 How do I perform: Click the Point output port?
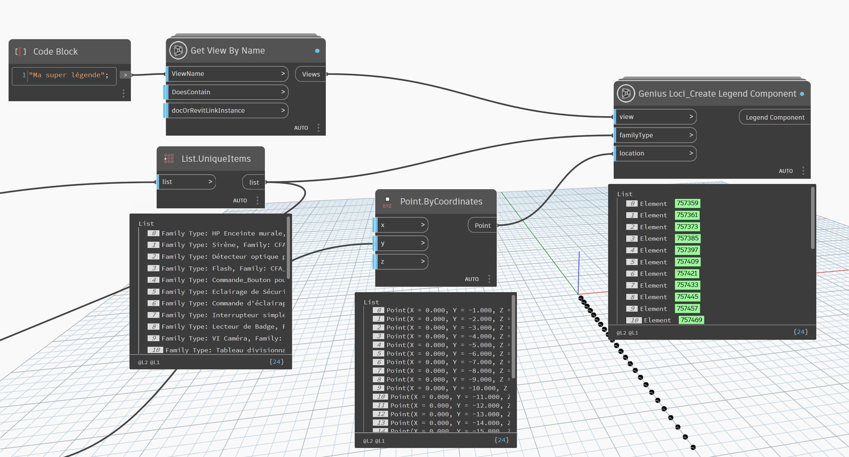[x=482, y=225]
